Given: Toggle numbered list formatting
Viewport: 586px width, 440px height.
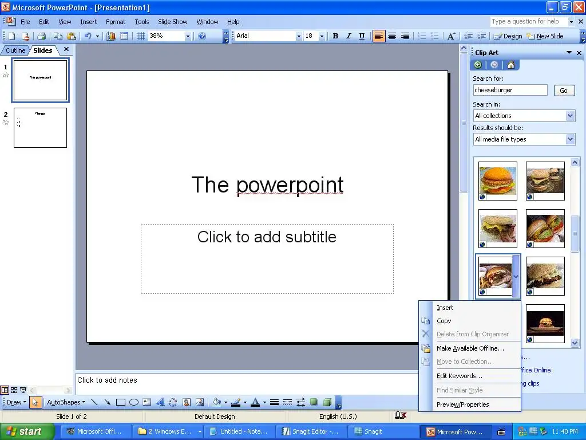Looking at the screenshot, I should click(x=422, y=36).
